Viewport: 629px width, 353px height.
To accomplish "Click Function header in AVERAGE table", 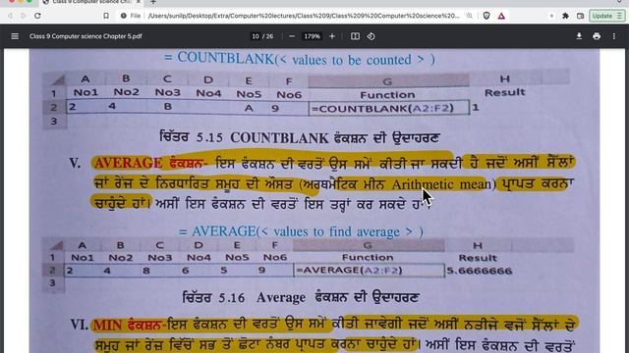I will [368, 257].
